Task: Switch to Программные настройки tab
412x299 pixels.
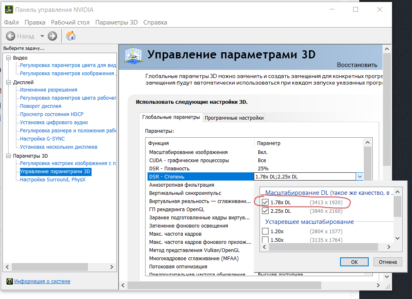Action: pyautogui.click(x=234, y=118)
